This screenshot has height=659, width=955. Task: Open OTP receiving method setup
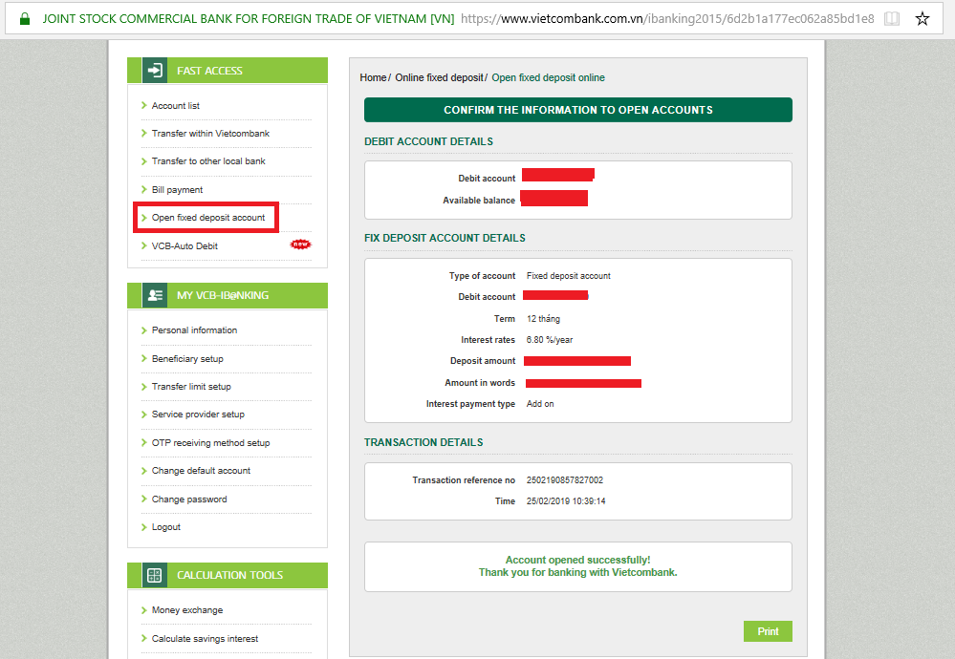210,443
